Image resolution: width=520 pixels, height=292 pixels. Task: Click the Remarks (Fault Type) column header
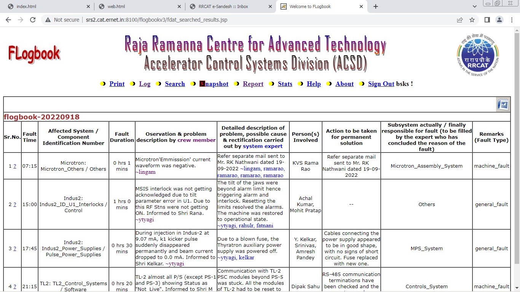pos(491,137)
